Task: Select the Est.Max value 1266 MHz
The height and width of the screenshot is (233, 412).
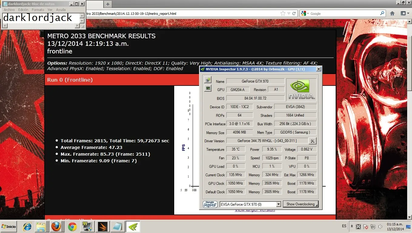Action: pyautogui.click(x=307, y=174)
